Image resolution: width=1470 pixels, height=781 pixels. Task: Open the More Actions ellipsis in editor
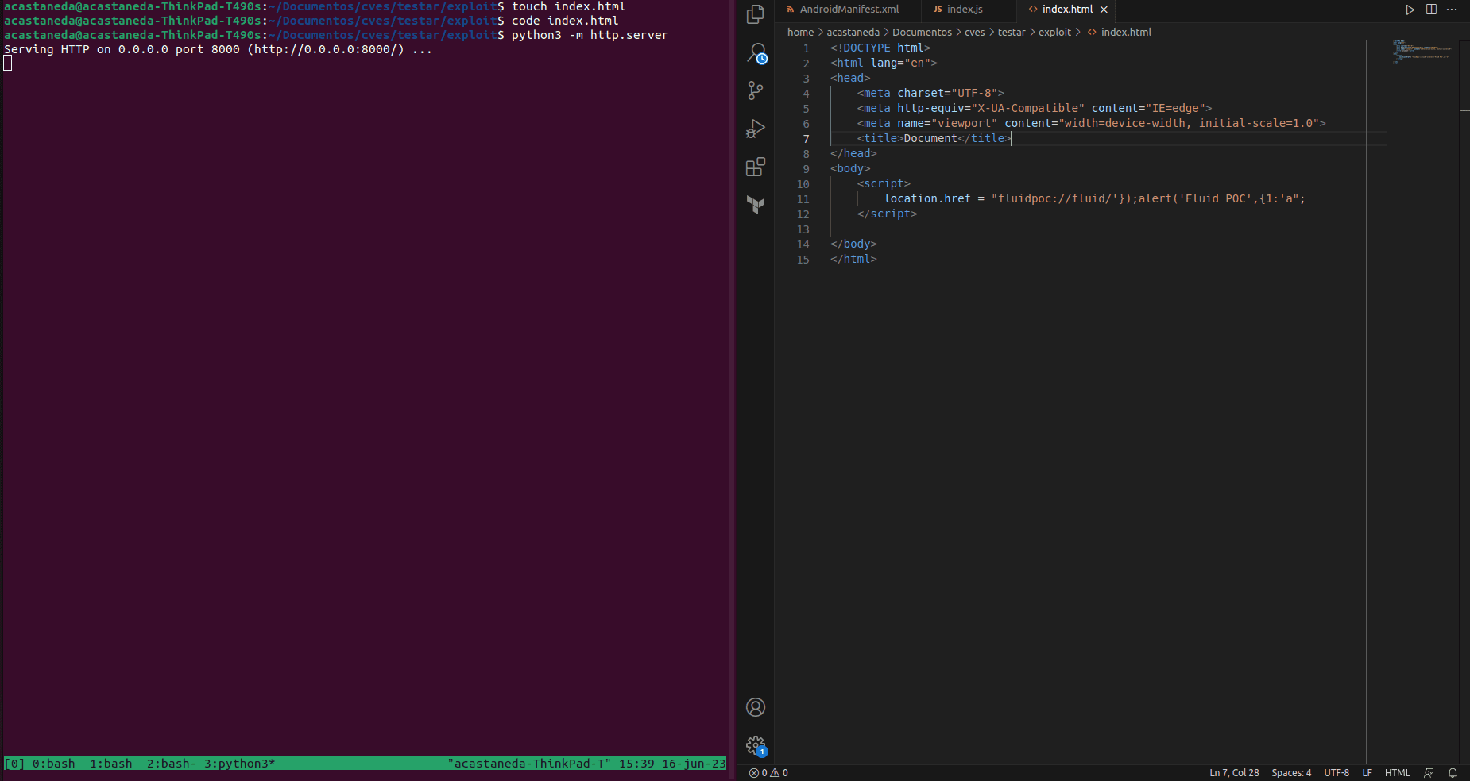pyautogui.click(x=1452, y=10)
